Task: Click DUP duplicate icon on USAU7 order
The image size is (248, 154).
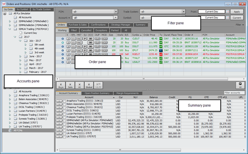Action: click(97, 62)
